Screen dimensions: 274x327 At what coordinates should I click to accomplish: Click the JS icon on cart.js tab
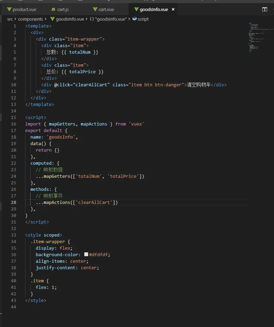tap(53, 9)
